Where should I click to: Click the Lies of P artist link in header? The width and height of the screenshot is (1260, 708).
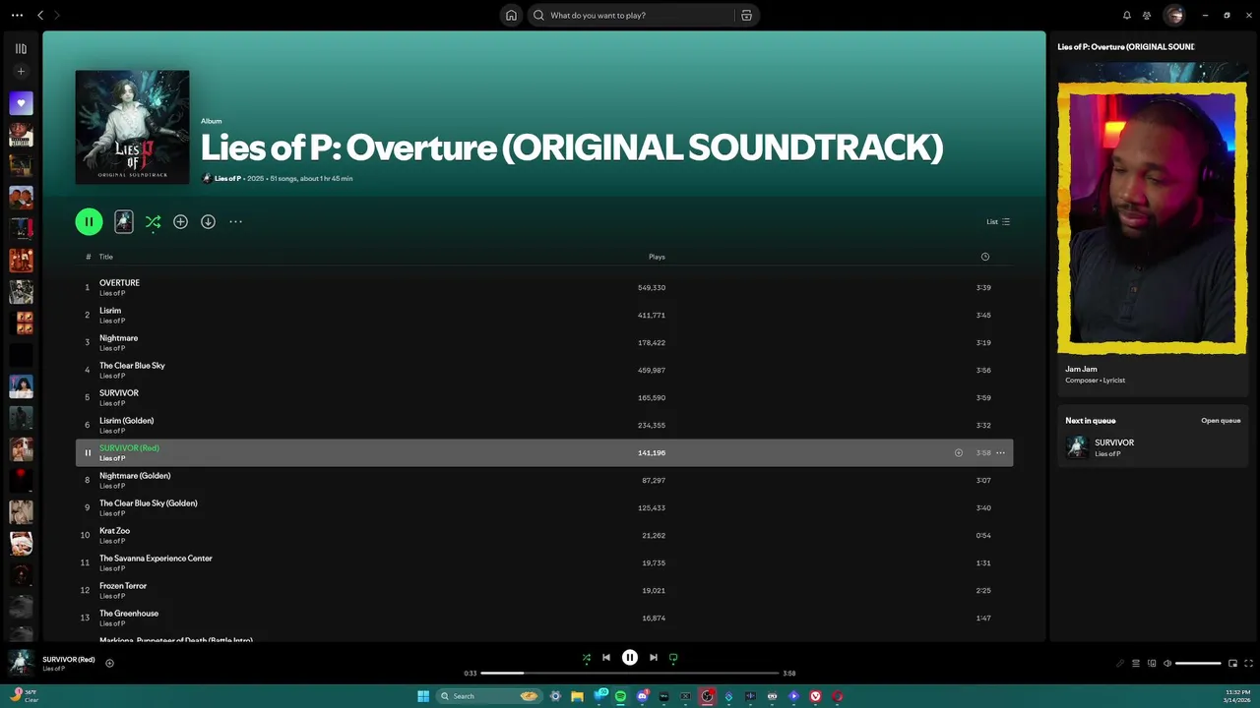point(227,178)
